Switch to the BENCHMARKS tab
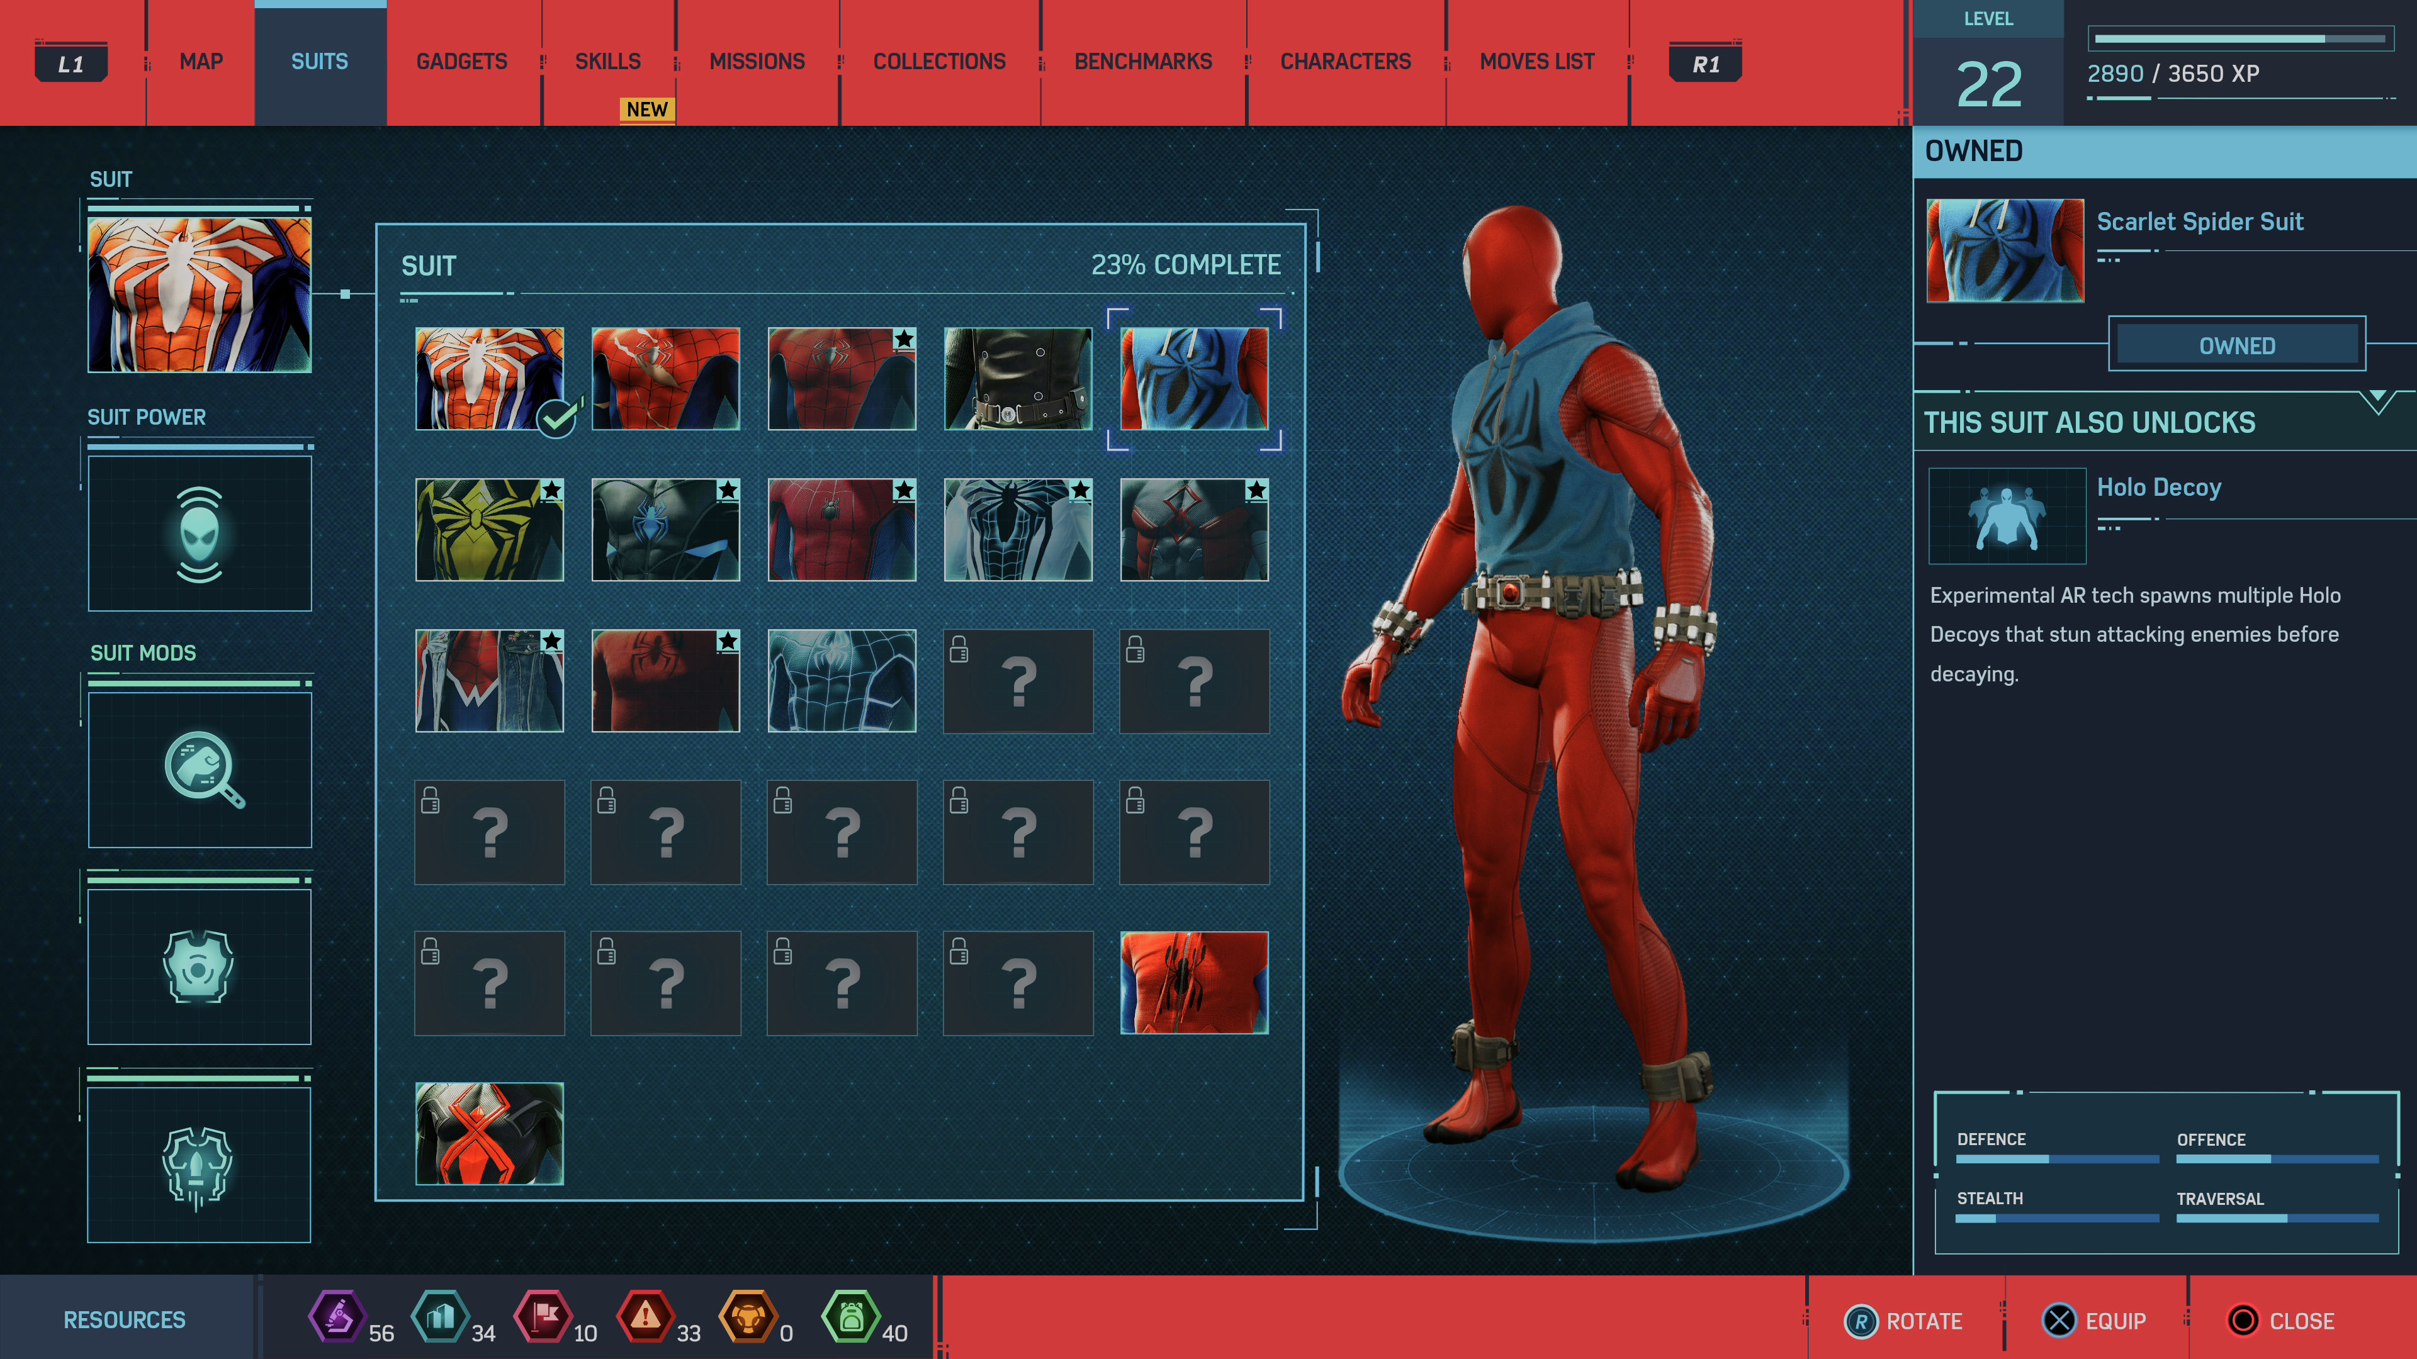This screenshot has height=1359, width=2417. coord(1143,62)
